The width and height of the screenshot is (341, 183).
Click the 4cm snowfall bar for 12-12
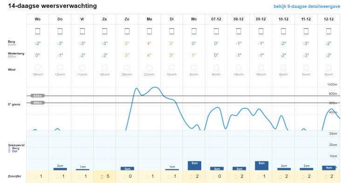(329, 168)
